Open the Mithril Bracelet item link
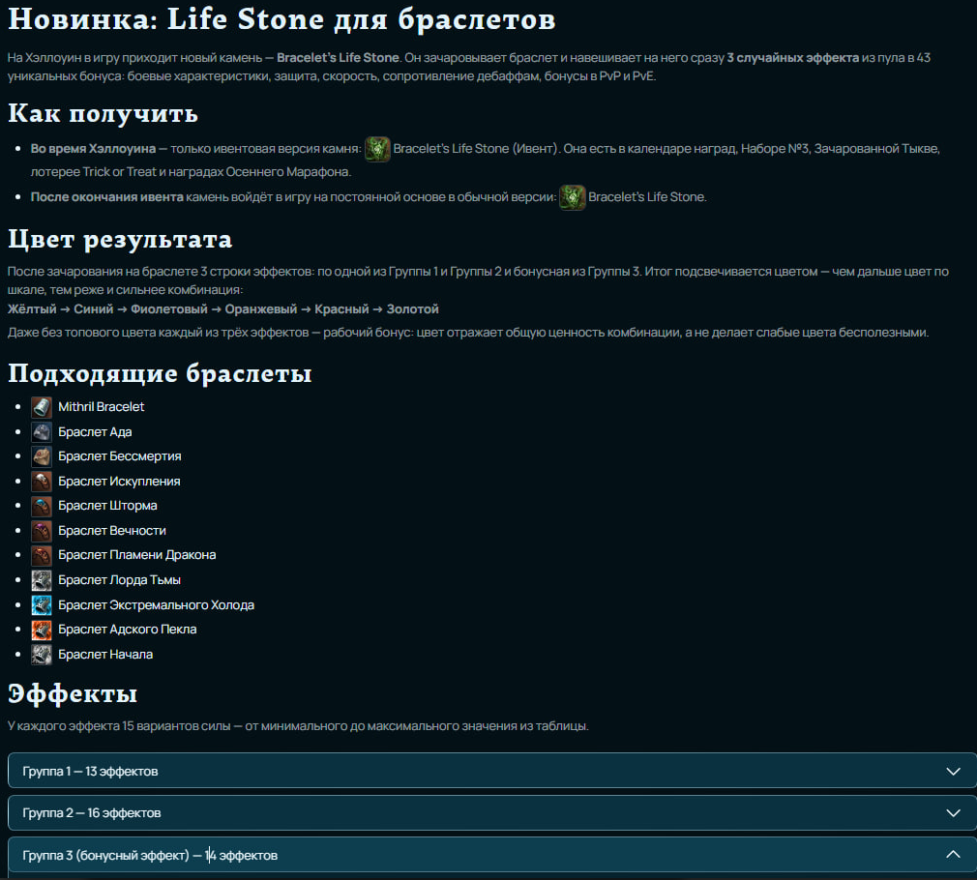977x880 pixels. click(x=101, y=407)
